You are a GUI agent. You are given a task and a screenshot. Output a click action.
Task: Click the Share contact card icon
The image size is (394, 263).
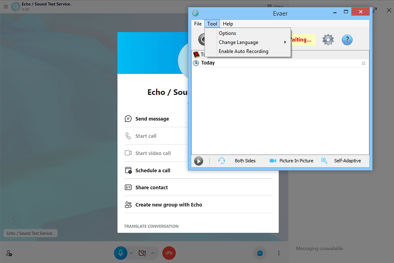128,187
